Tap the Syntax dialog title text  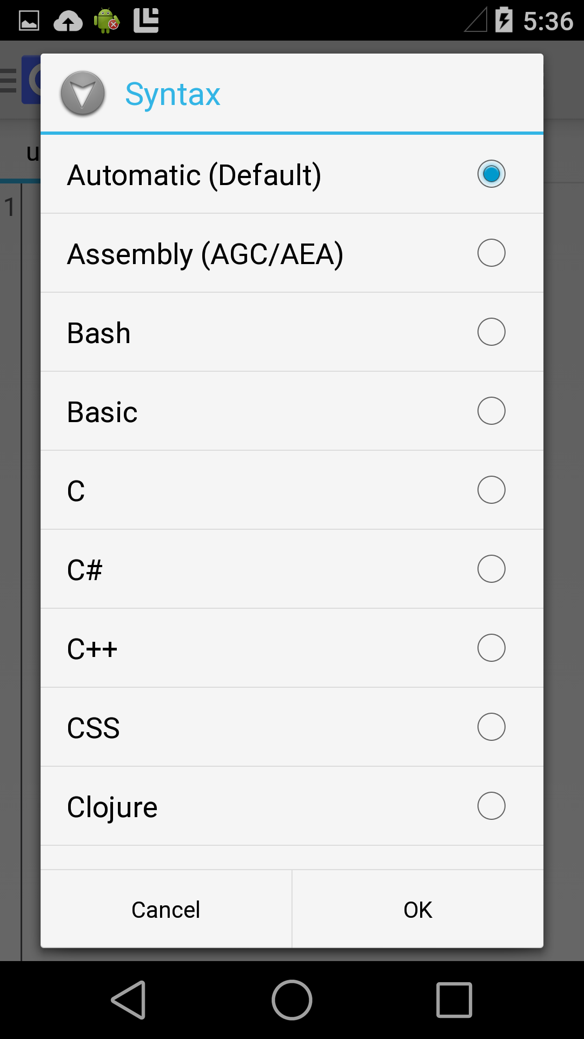click(172, 94)
